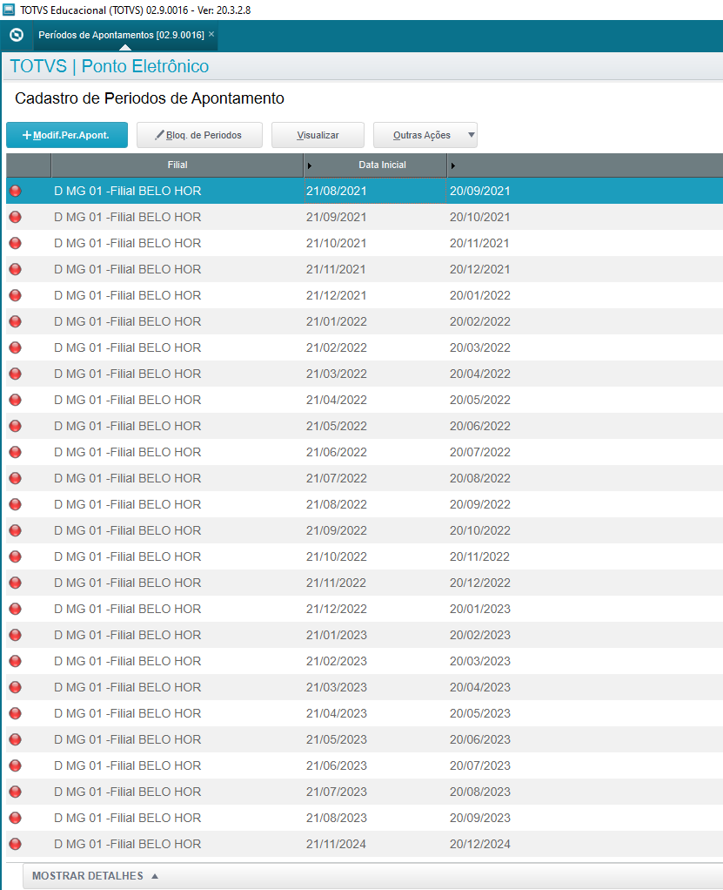Viewport: 723px width, 890px height.
Task: Click red status icon for 21/08/2021 row
Action: [x=15, y=191]
